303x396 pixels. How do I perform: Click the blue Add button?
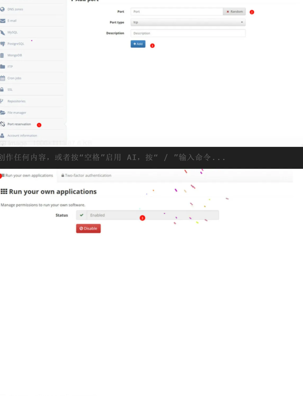coord(138,44)
